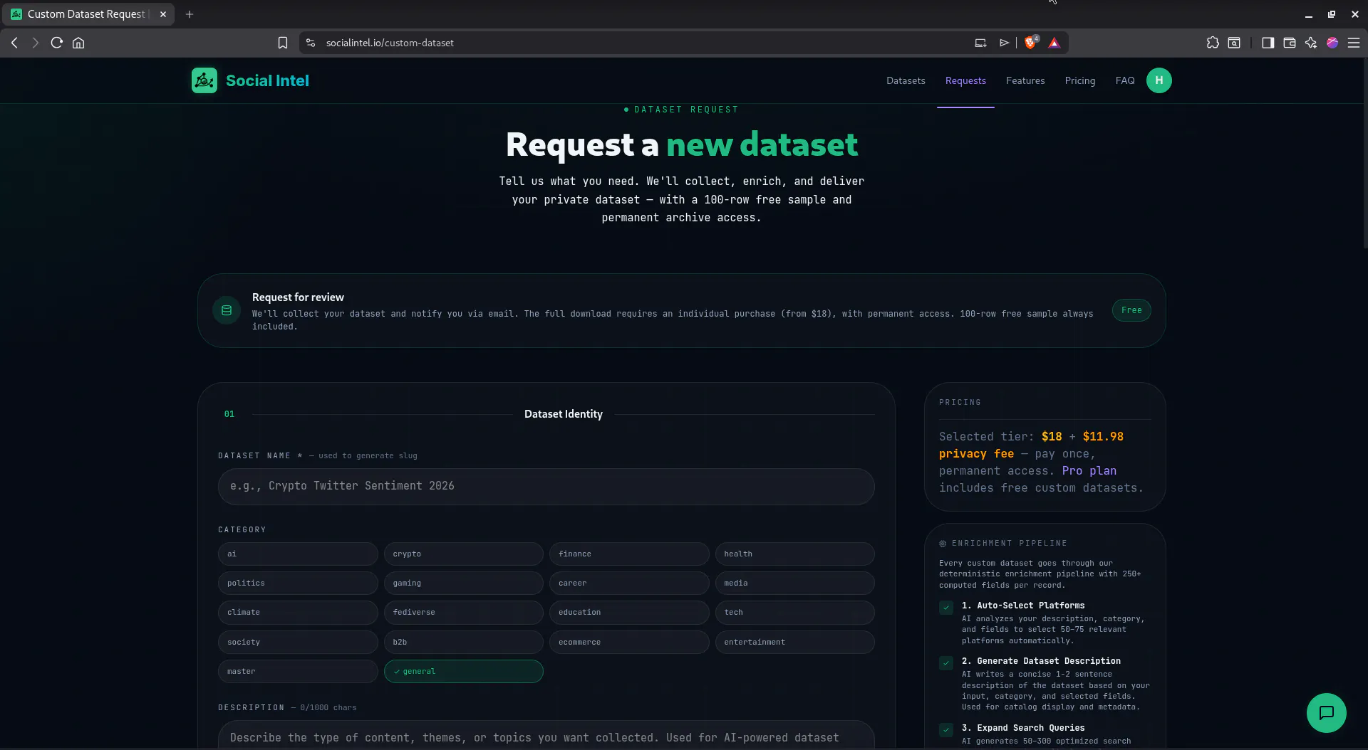Select the ai category
This screenshot has width=1368, height=750.
tap(298, 554)
